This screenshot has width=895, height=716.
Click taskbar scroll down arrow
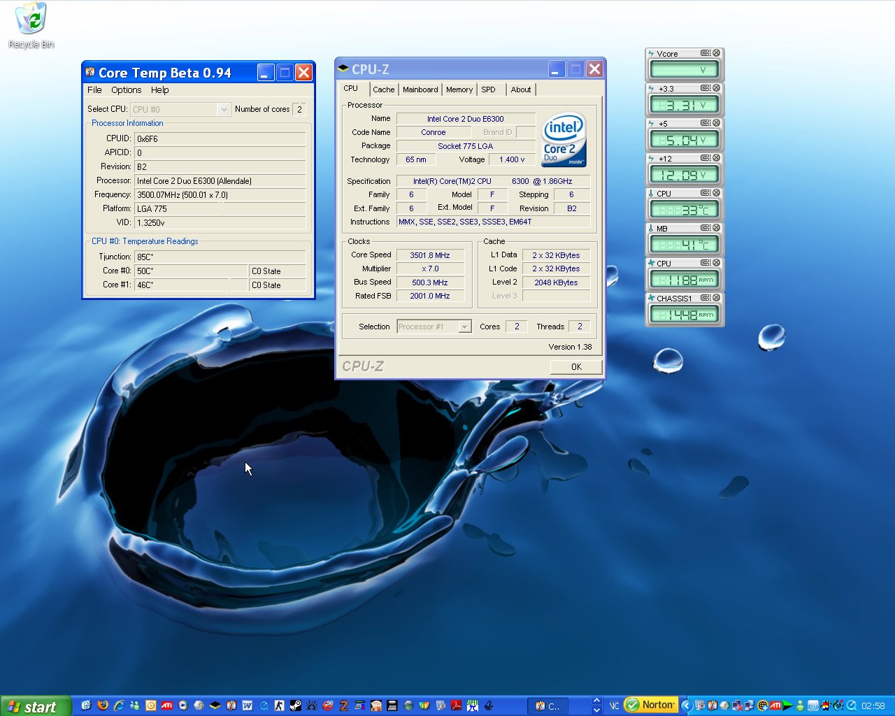[596, 710]
